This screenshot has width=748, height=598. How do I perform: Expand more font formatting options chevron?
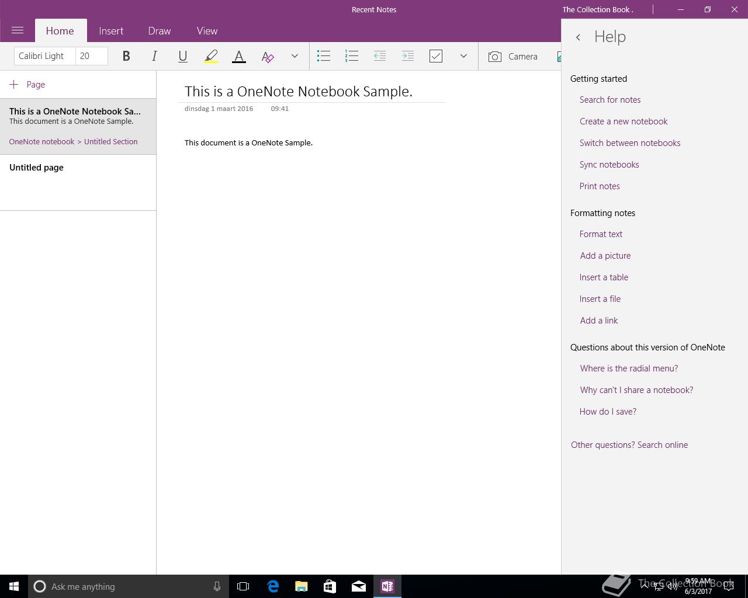coord(295,56)
